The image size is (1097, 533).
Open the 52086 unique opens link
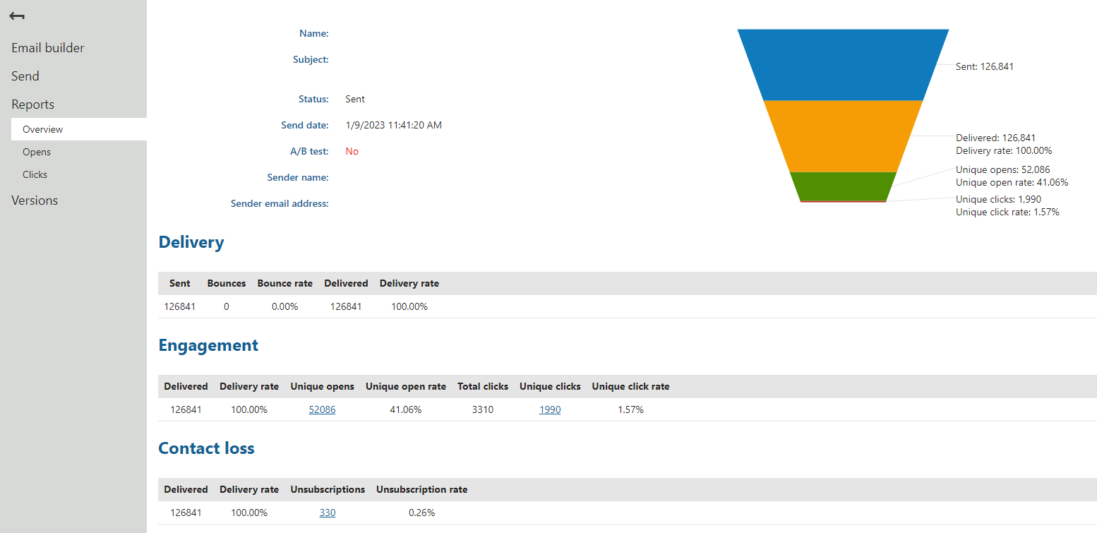point(322,409)
